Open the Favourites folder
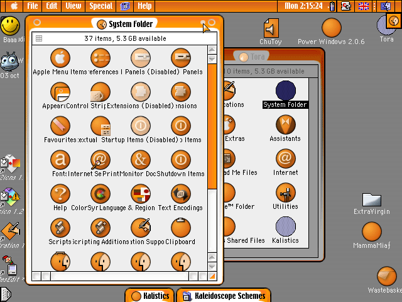 [x=60, y=126]
